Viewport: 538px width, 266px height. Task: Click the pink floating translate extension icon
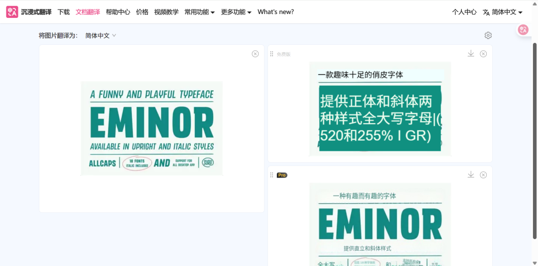click(x=523, y=30)
